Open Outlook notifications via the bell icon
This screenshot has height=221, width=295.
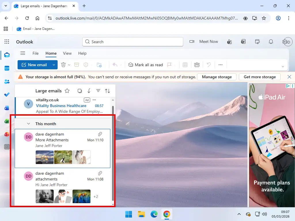(271, 42)
